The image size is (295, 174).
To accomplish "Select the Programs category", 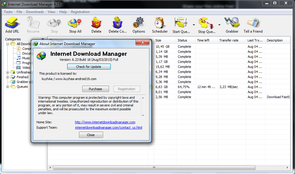I will pyautogui.click(x=26, y=63).
